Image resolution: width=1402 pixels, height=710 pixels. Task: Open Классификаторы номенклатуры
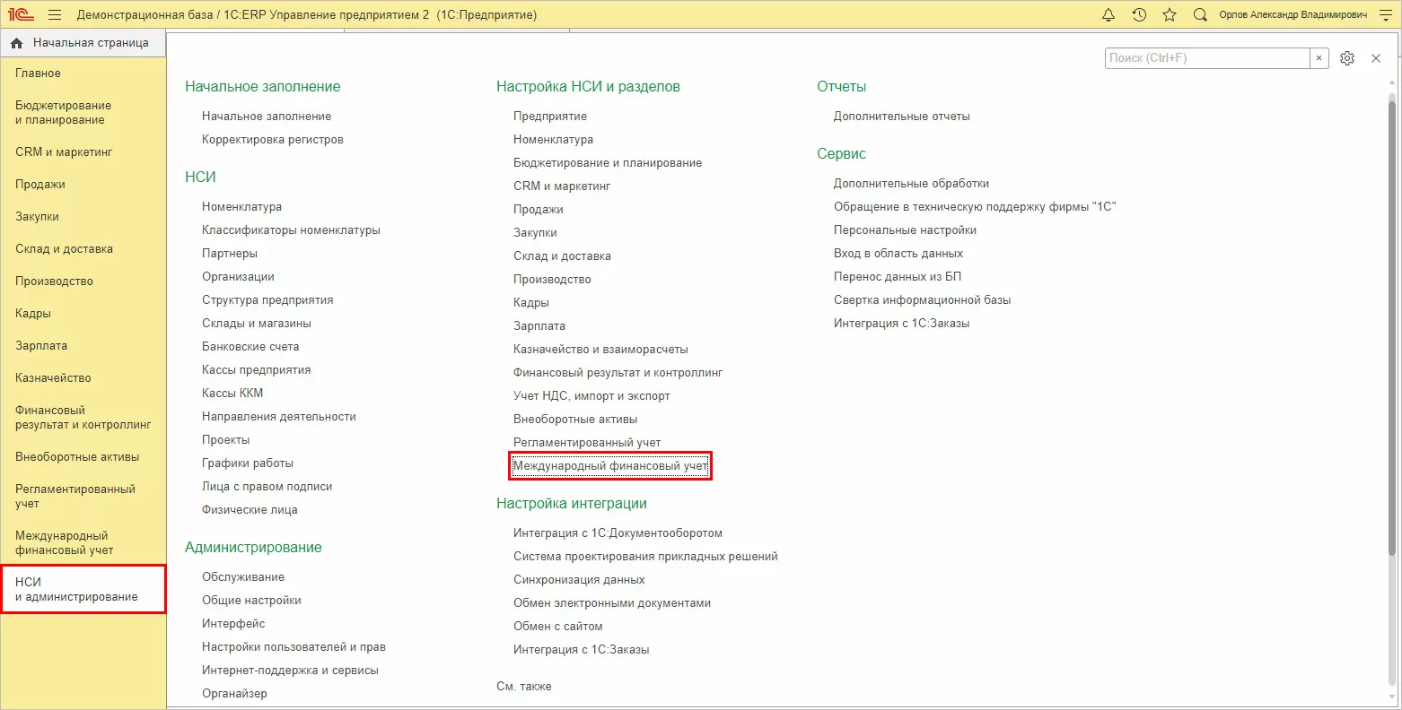click(291, 230)
